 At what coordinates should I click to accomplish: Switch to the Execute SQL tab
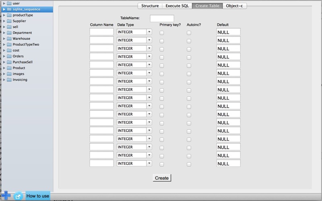pyautogui.click(x=177, y=6)
